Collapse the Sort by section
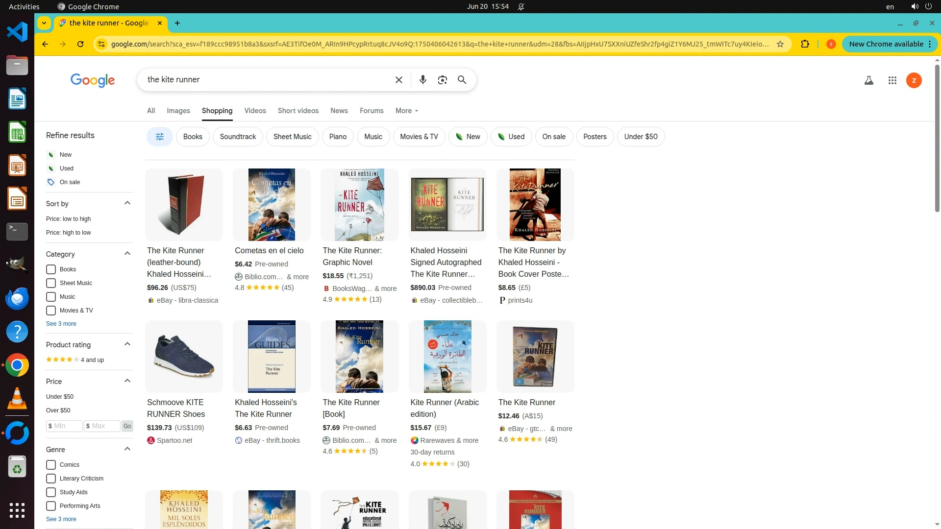The width and height of the screenshot is (941, 529). coord(127,203)
